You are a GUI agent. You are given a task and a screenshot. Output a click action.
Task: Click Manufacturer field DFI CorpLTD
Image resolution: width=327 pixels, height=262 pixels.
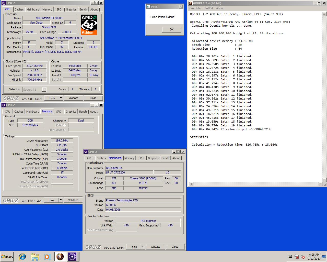point(143,168)
